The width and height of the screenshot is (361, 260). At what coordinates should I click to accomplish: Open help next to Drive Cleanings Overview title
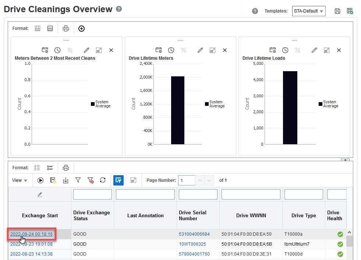(x=119, y=9)
